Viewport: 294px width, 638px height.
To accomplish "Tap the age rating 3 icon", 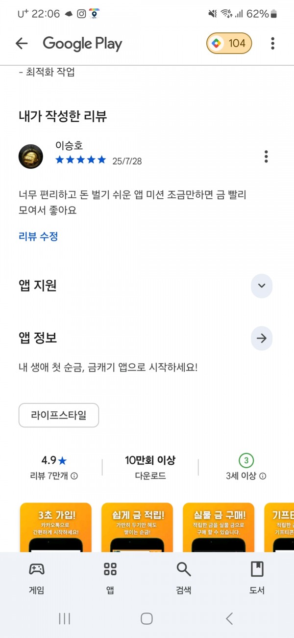I will click(246, 460).
